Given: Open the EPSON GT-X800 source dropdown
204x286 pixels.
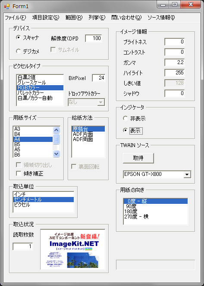Looking at the screenshot, I should pyautogui.click(x=187, y=174).
